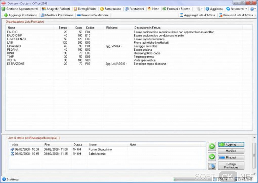Sort by Richiamo column header
The height and width of the screenshot is (183, 258).
pyautogui.click(x=118, y=28)
